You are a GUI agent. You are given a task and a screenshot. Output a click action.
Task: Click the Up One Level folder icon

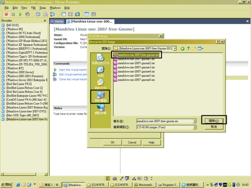pos(188,48)
